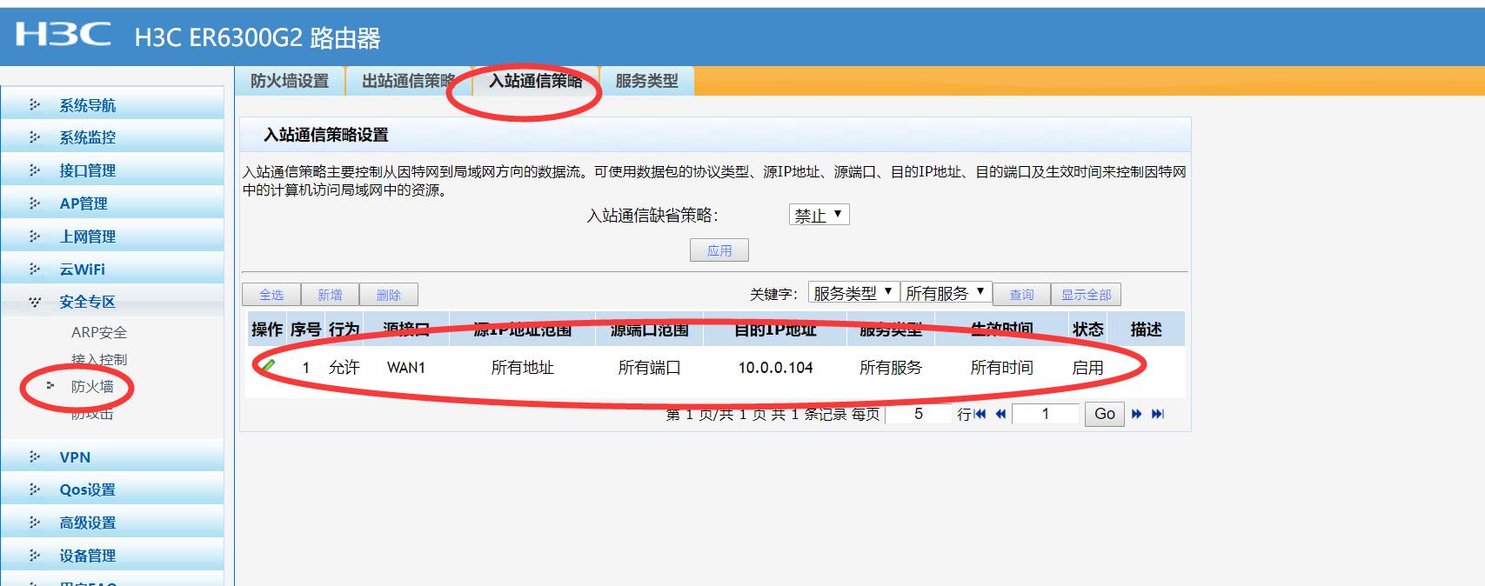
Task: Click the 删除 delete button
Action: pyautogui.click(x=389, y=295)
